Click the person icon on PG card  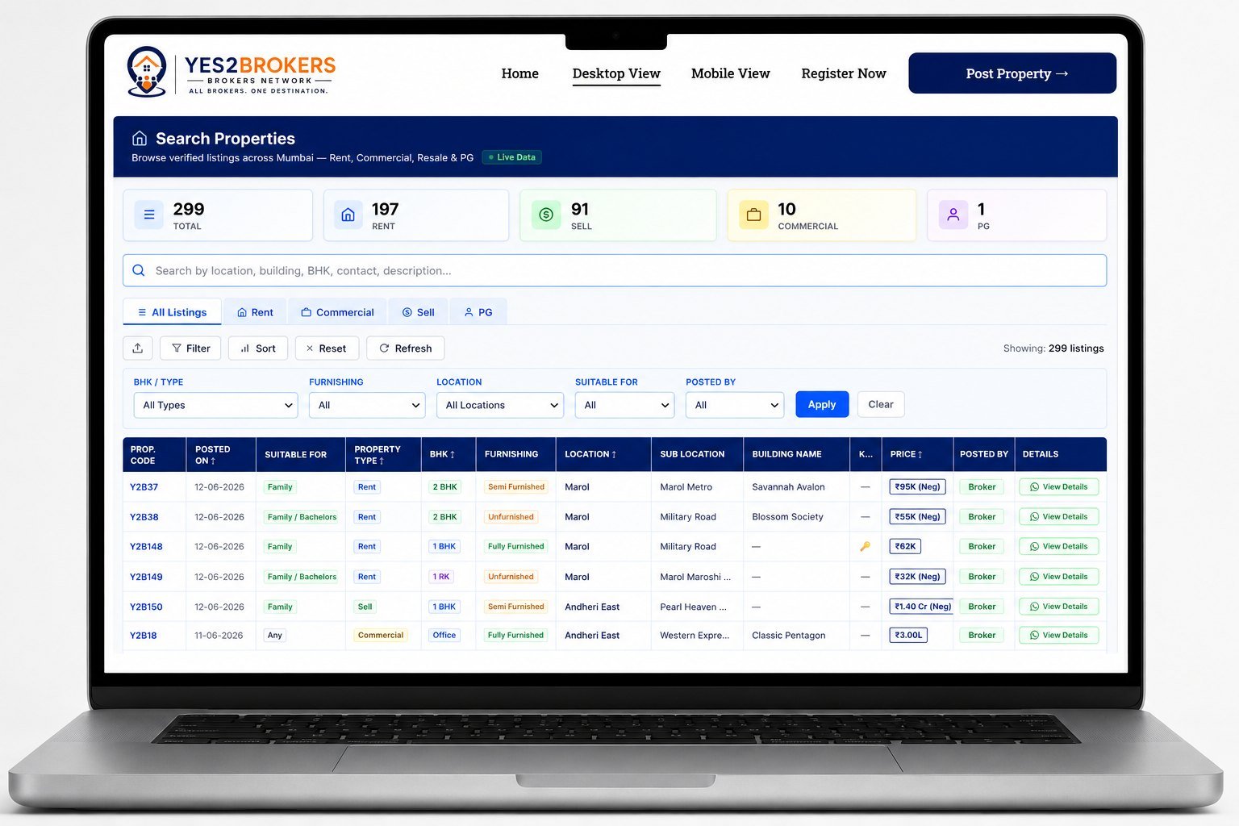pyautogui.click(x=953, y=215)
